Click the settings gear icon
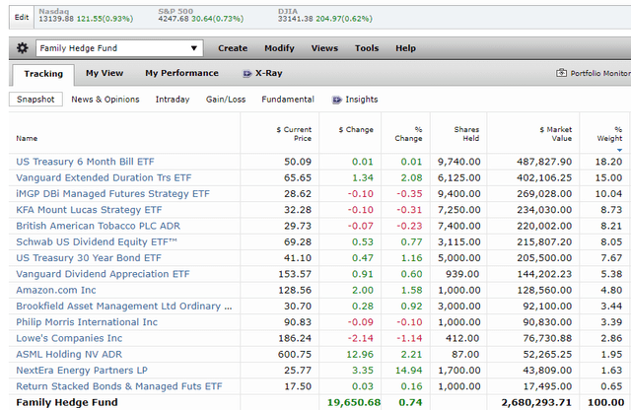This screenshot has height=410, width=631. [x=24, y=48]
